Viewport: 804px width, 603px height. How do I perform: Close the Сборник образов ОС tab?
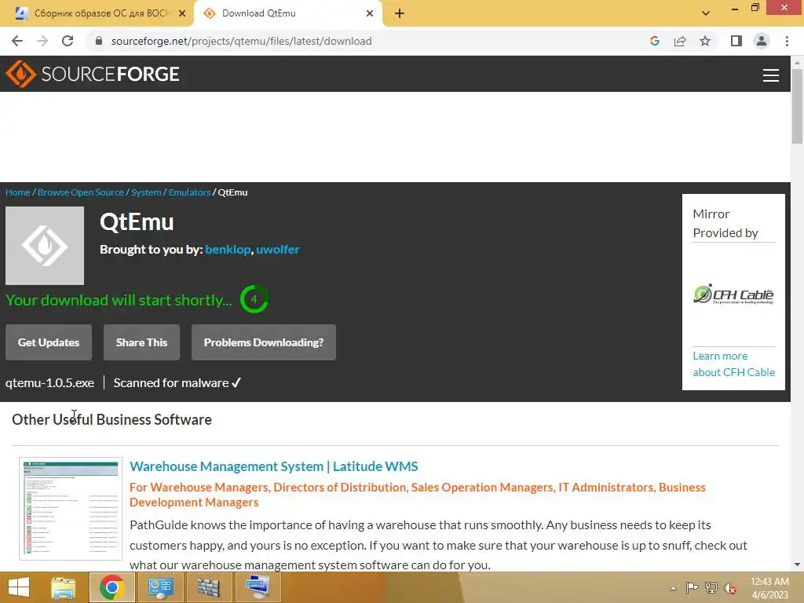182,13
